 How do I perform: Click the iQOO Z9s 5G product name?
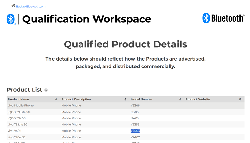click(17, 118)
